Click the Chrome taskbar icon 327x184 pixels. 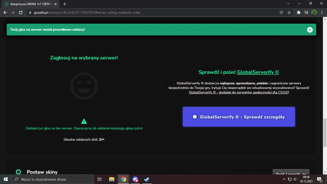point(124,179)
